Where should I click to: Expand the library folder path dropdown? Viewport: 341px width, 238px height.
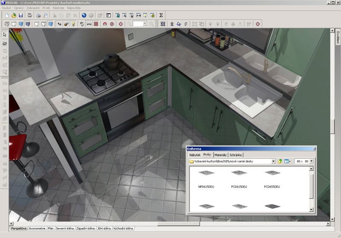(273, 161)
